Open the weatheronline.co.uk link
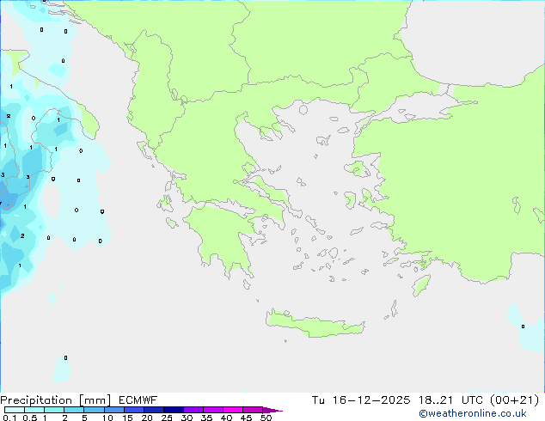Image resolution: width=545 pixels, height=421 pixels. (473, 413)
